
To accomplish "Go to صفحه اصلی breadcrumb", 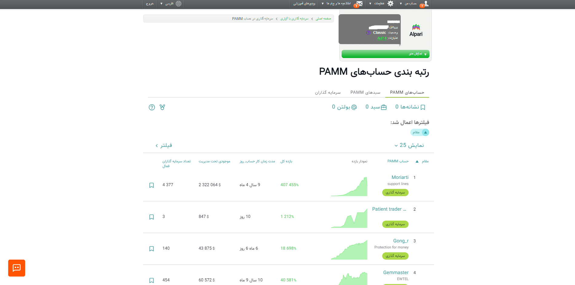I will point(323,19).
